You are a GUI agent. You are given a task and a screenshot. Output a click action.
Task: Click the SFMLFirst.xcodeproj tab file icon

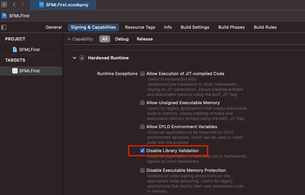pyautogui.click(x=42, y=5)
